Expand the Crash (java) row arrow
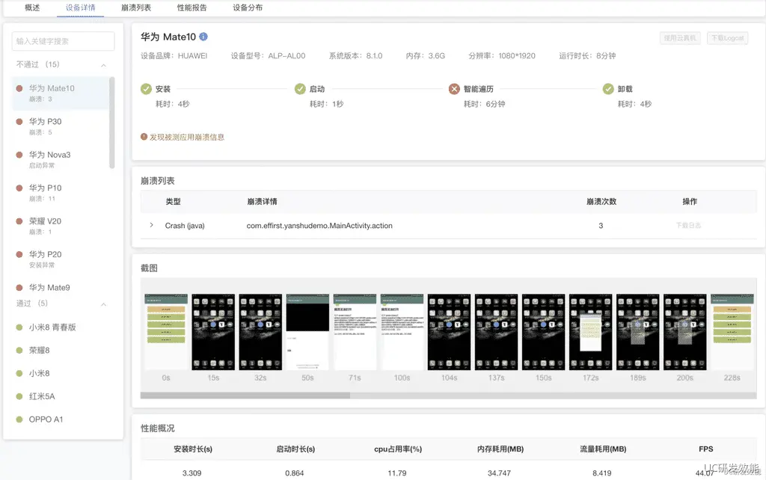Viewport: 766px width, 480px height. point(151,225)
